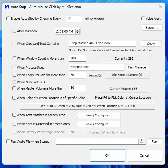Click the Do Not Store Personal note text
This screenshot has height=168, width=168.
point(111,50)
